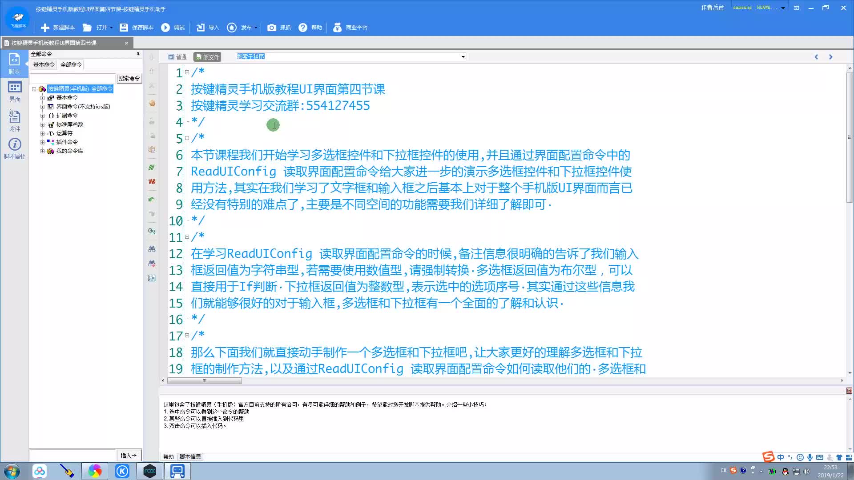Close the help panel with red X
The image size is (854, 480).
[x=849, y=391]
